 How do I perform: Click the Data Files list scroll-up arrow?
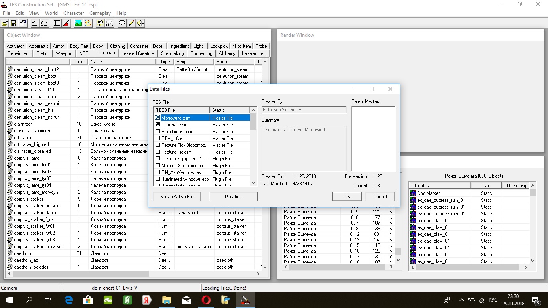253,110
